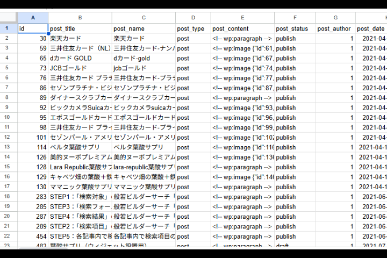Click 'ダイナースクラブカー' cell in post_title column
The image size is (387, 258).
pyautogui.click(x=80, y=98)
